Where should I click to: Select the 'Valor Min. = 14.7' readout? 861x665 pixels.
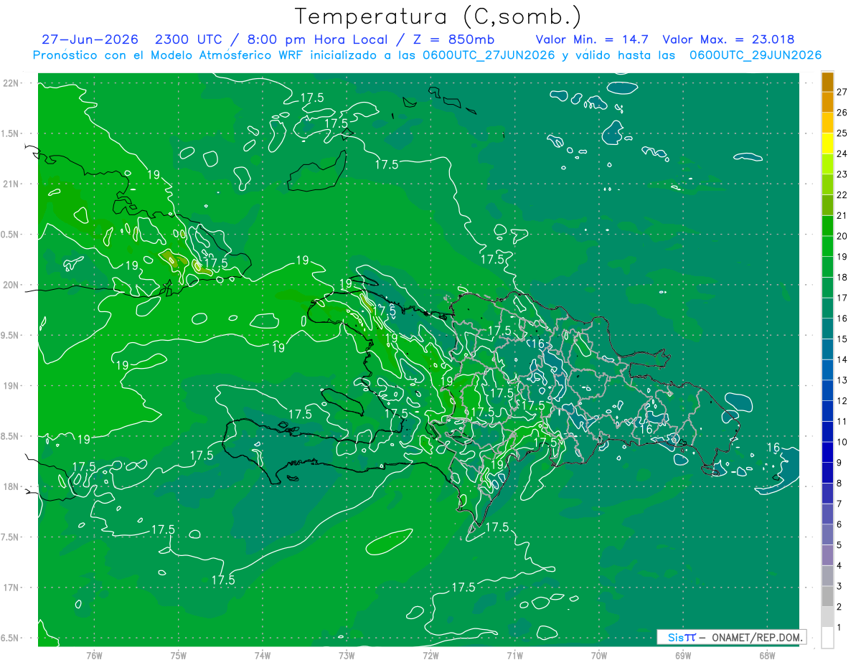[592, 39]
